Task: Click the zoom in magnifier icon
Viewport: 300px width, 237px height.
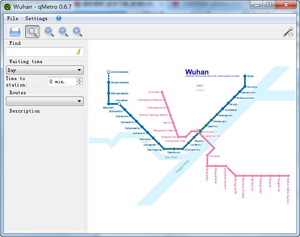Action: click(77, 32)
